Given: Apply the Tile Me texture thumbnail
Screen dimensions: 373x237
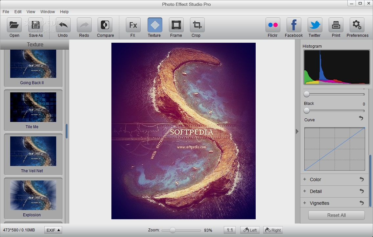Looking at the screenshot, I should [33, 107].
